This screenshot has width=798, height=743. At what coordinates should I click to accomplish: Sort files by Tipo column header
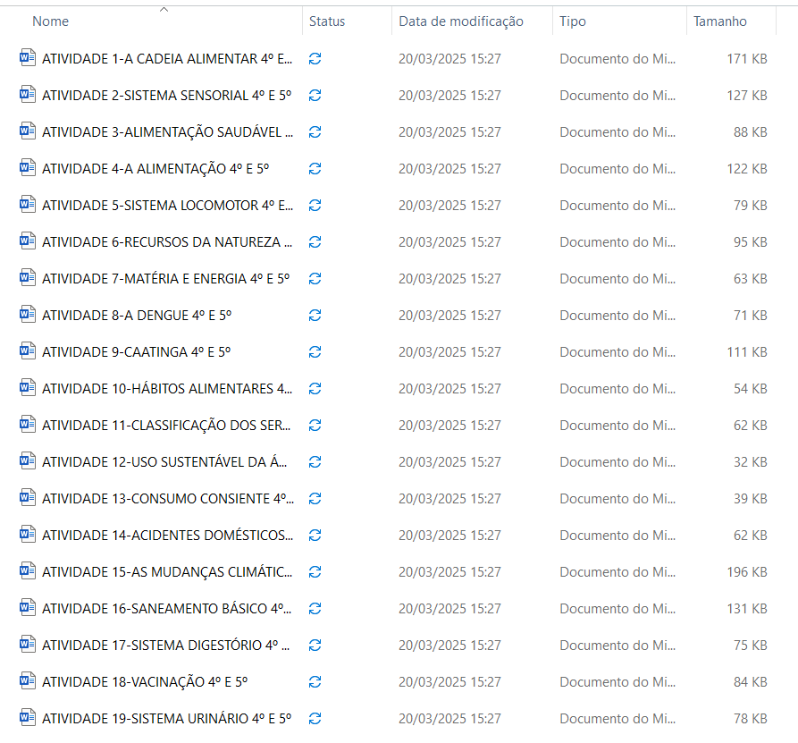point(573,21)
